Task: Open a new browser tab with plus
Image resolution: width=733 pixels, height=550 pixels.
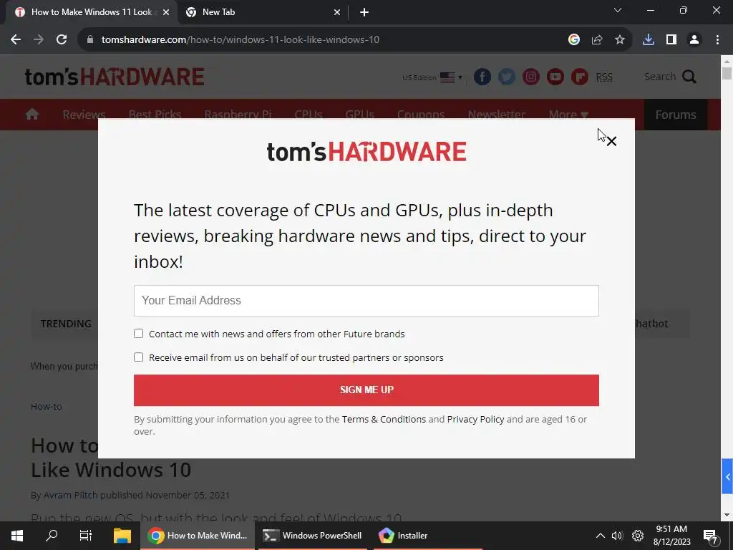Action: pos(364,12)
